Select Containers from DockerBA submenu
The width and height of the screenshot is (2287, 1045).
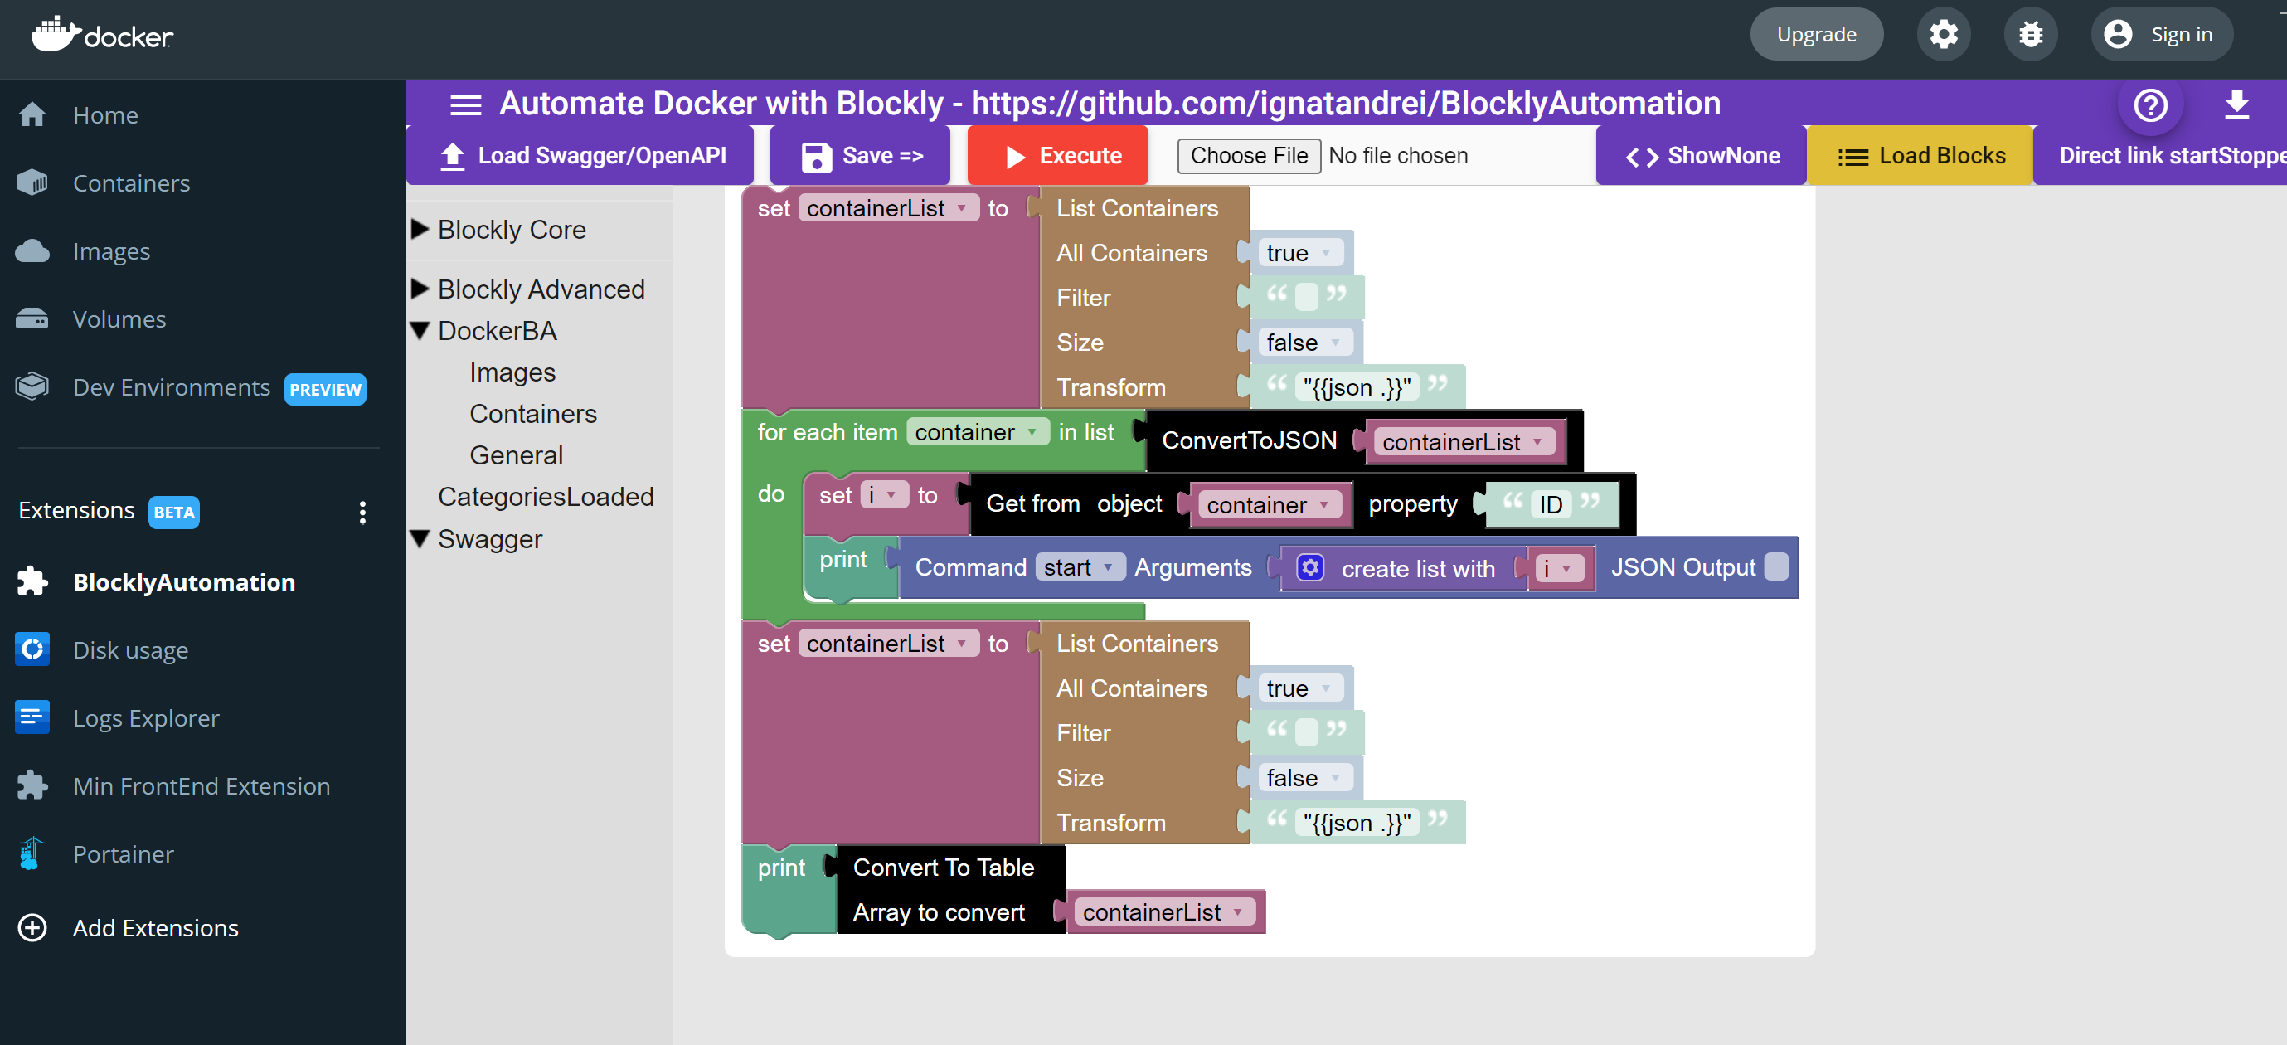click(x=531, y=411)
